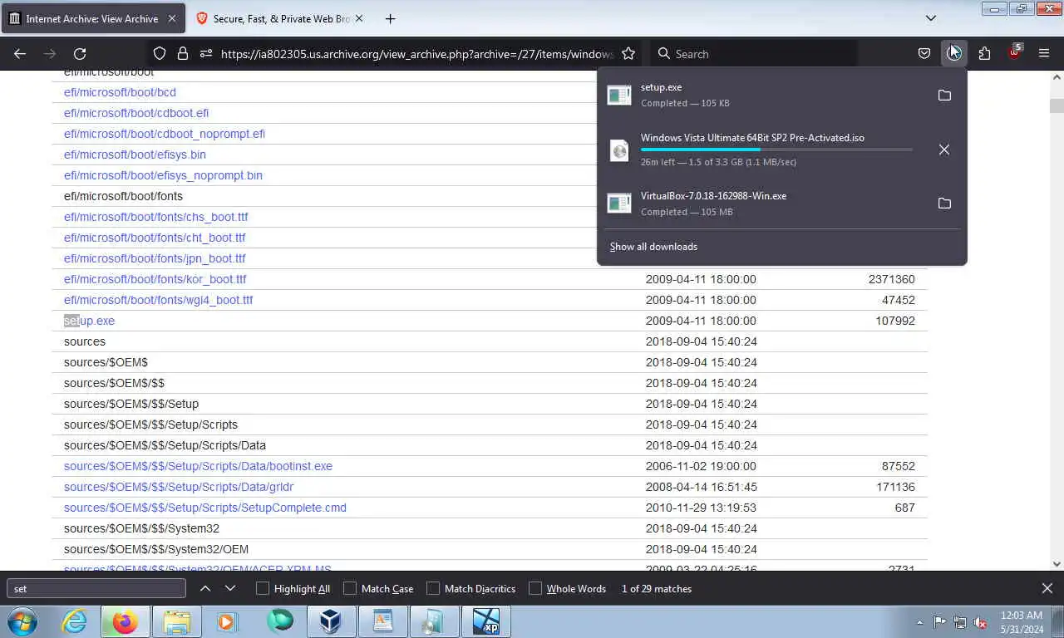Open the XP Mode taskbar icon
Viewport: 1064px width, 638px height.
tap(486, 621)
